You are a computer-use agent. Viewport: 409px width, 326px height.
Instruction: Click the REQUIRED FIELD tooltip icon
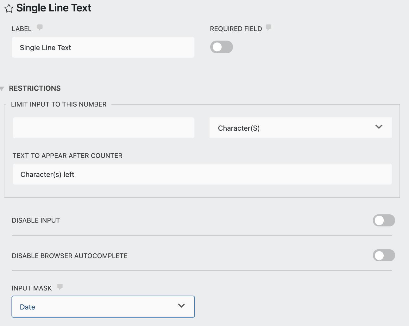pyautogui.click(x=268, y=27)
